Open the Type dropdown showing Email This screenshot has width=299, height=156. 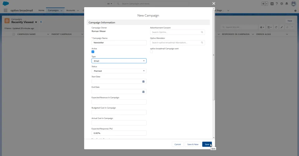(119, 61)
